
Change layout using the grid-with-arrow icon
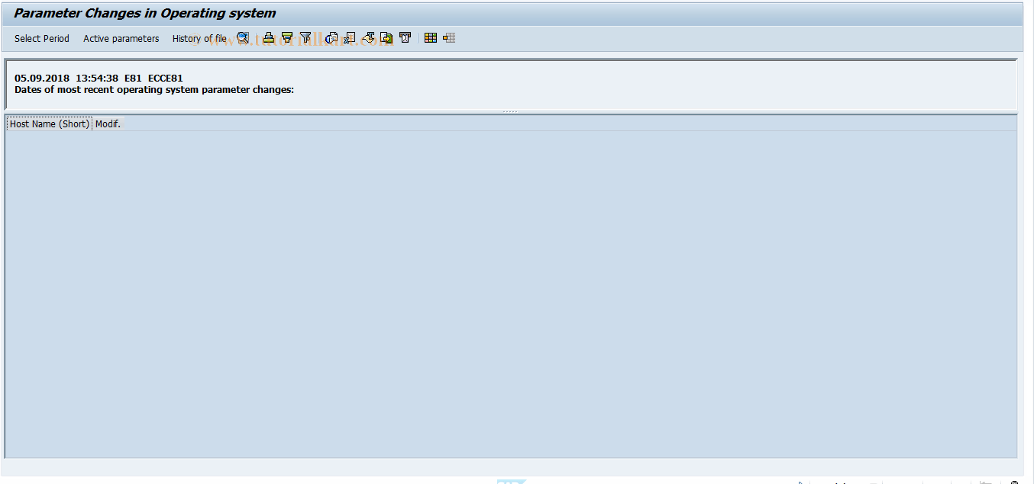[x=448, y=37]
